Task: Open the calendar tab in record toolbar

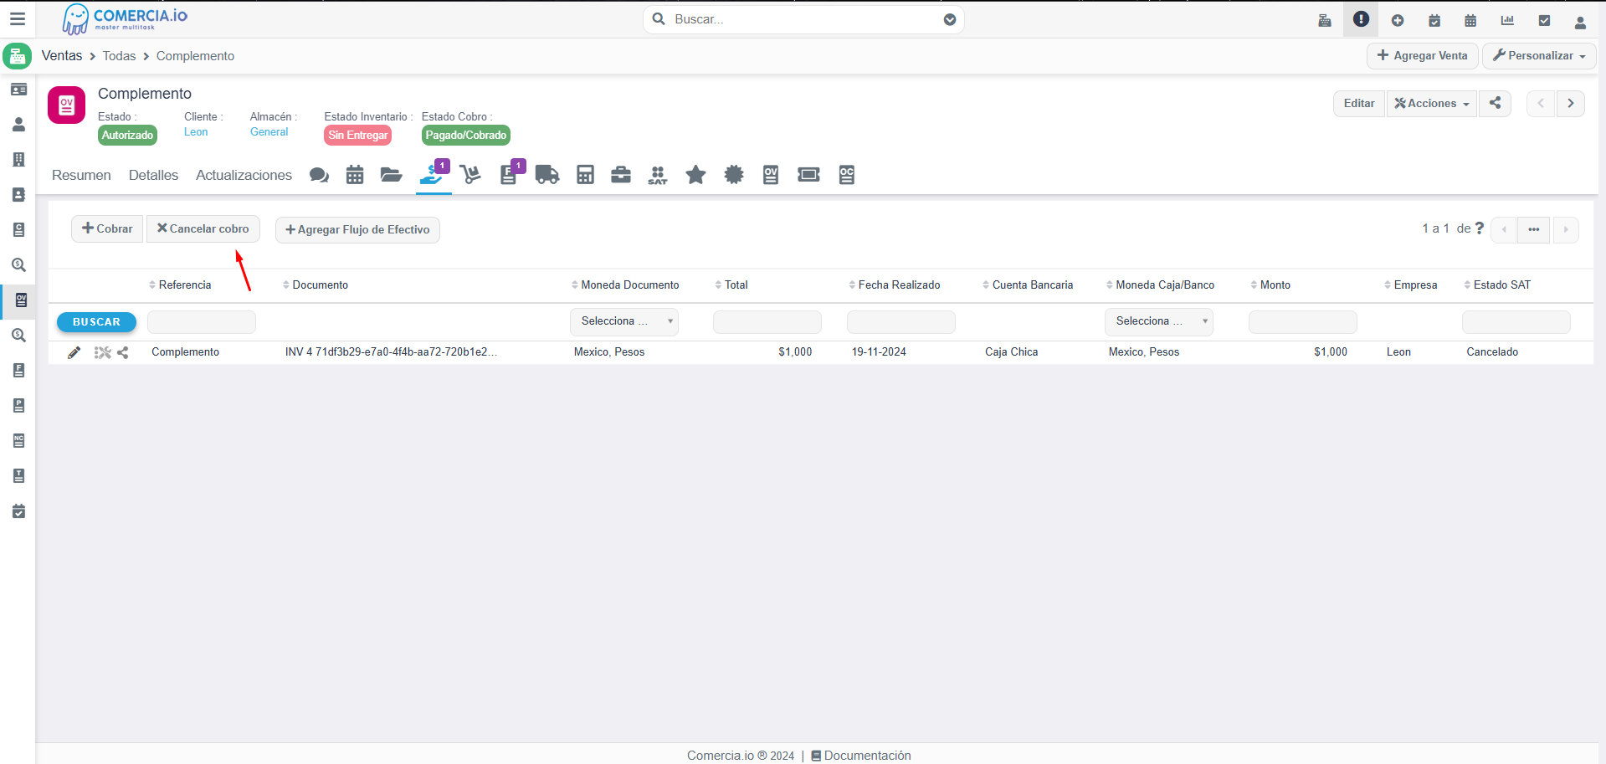Action: tap(355, 175)
